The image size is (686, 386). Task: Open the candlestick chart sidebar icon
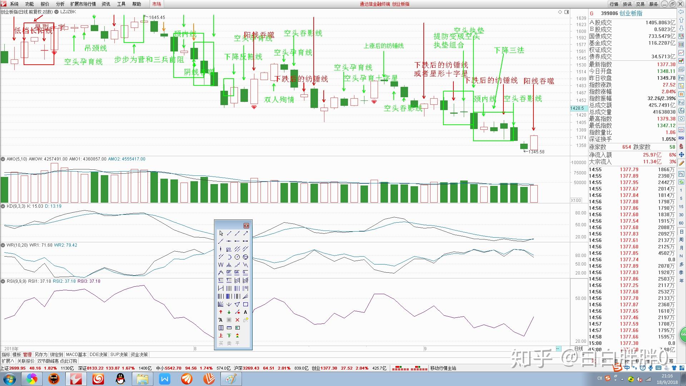click(681, 61)
